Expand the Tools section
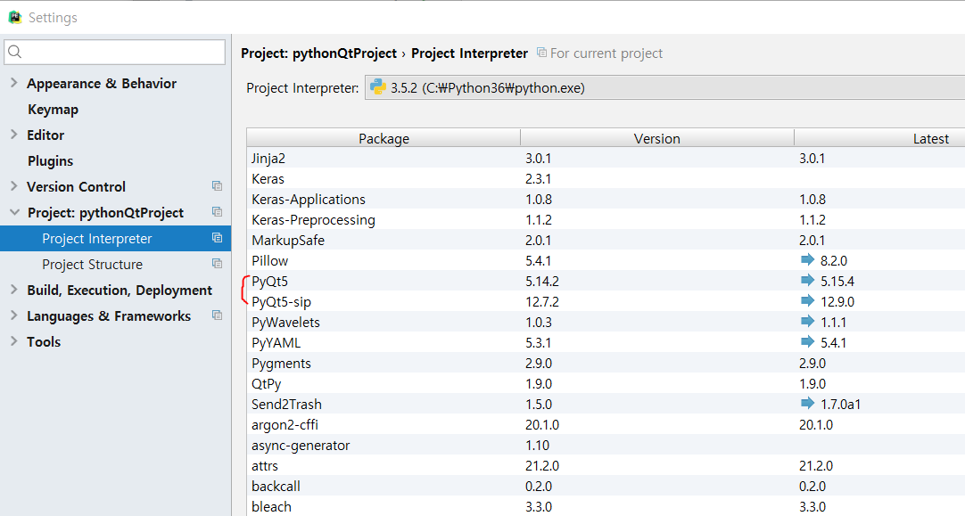 13,341
